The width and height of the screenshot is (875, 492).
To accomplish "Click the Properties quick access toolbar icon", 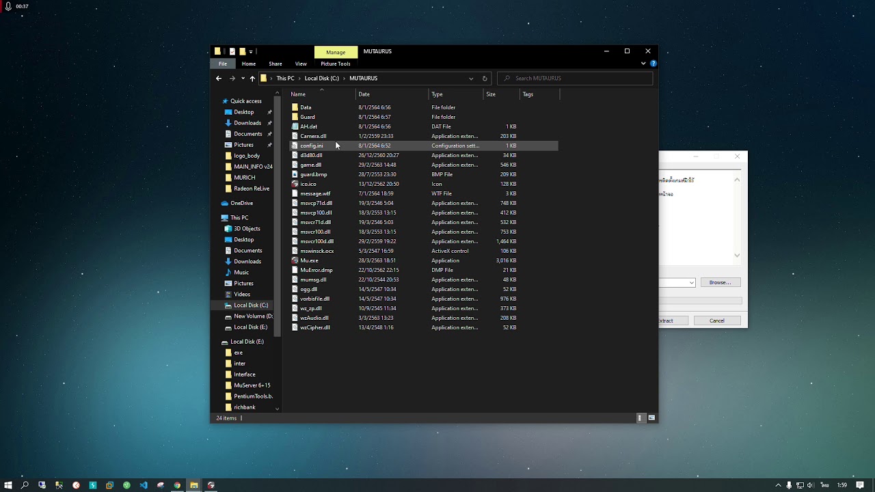I will 232,51.
